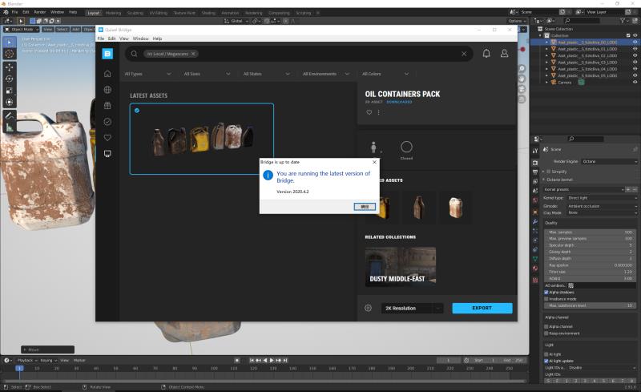Select the Blender Transform tool

(x=10, y=102)
